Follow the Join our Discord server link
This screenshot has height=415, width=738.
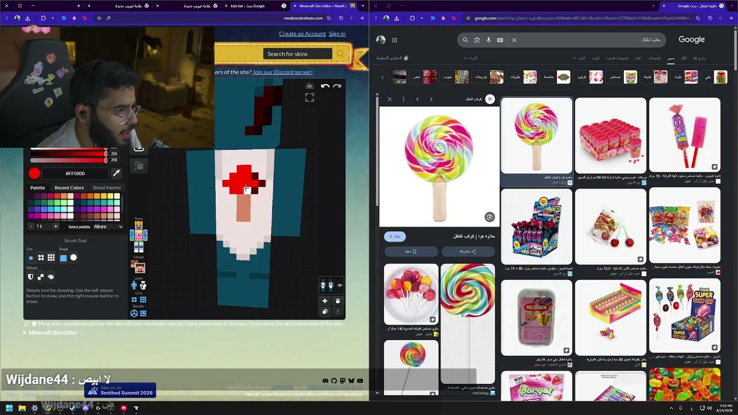point(283,72)
